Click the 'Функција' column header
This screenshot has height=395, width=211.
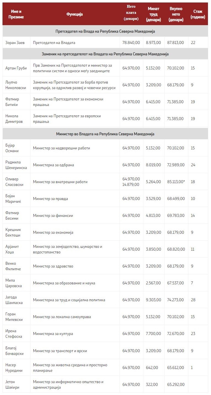pos(75,14)
